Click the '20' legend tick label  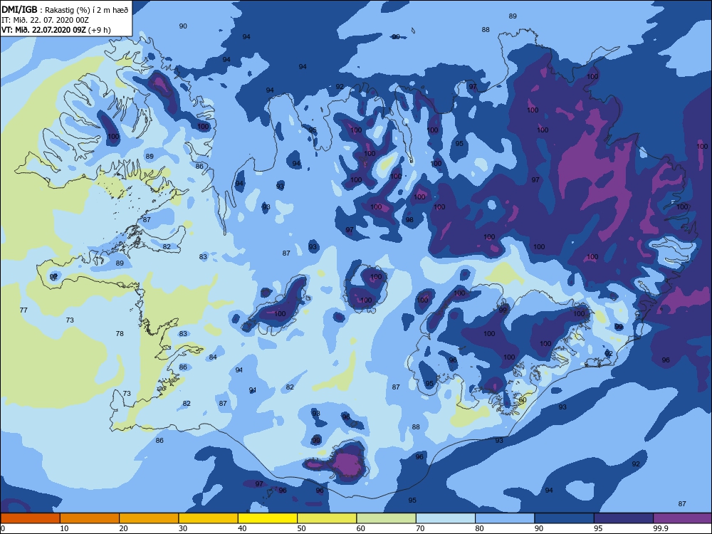pos(123,528)
